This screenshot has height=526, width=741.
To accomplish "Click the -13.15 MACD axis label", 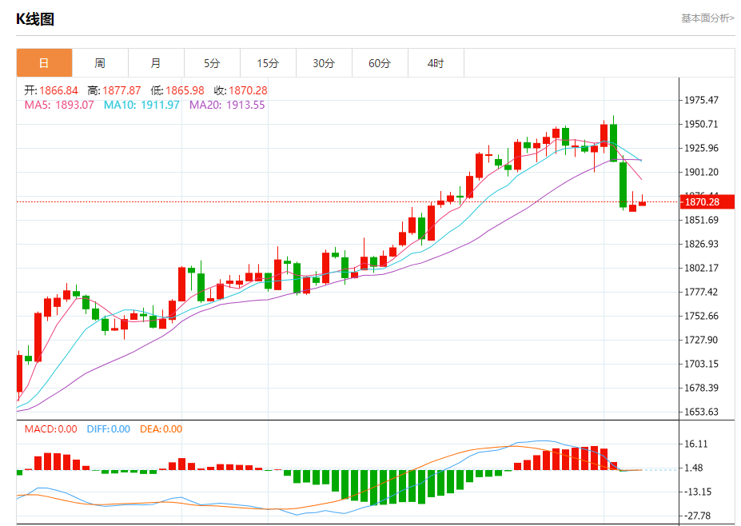I will [x=696, y=492].
